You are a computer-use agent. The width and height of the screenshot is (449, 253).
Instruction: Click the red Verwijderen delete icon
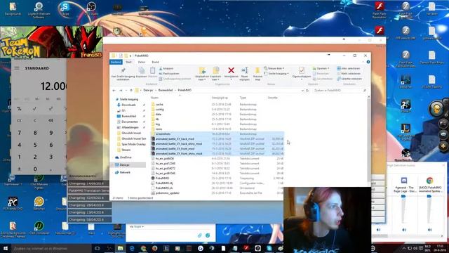(x=231, y=70)
